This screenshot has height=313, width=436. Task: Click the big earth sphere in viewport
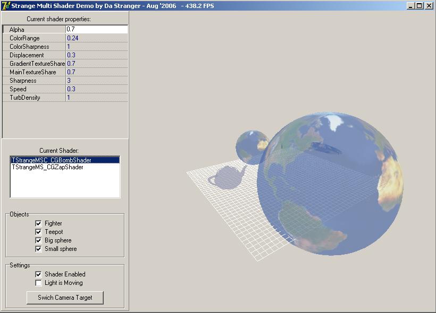(330, 184)
